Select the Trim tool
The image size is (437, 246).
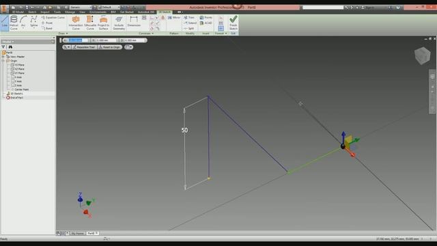189,18
